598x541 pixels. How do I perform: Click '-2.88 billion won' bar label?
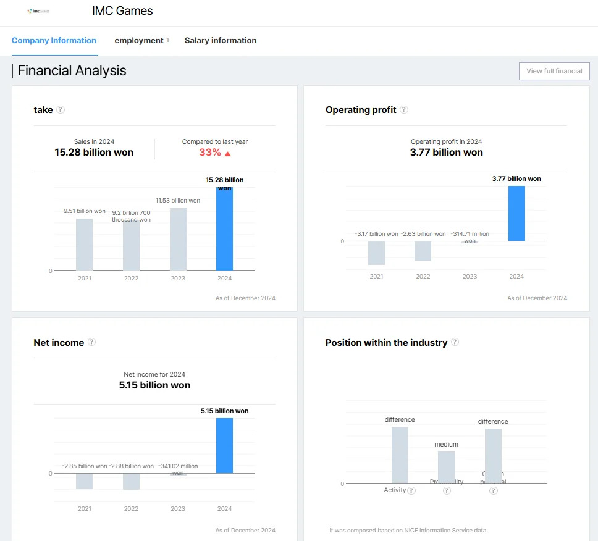click(x=131, y=466)
